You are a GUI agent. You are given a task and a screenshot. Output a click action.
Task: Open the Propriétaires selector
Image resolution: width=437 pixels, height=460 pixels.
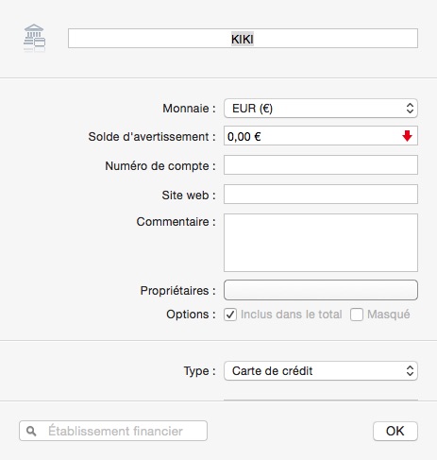pyautogui.click(x=321, y=290)
